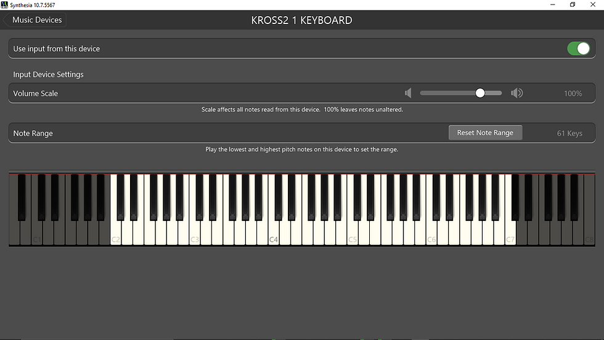Click the Volume Scale slider handle
The height and width of the screenshot is (340, 604).
point(480,93)
